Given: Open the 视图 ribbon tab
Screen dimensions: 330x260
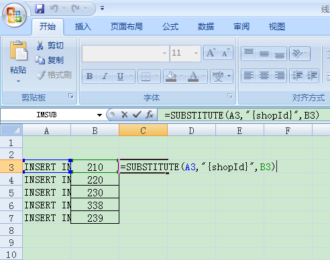Looking at the screenshot, I should coord(277,27).
